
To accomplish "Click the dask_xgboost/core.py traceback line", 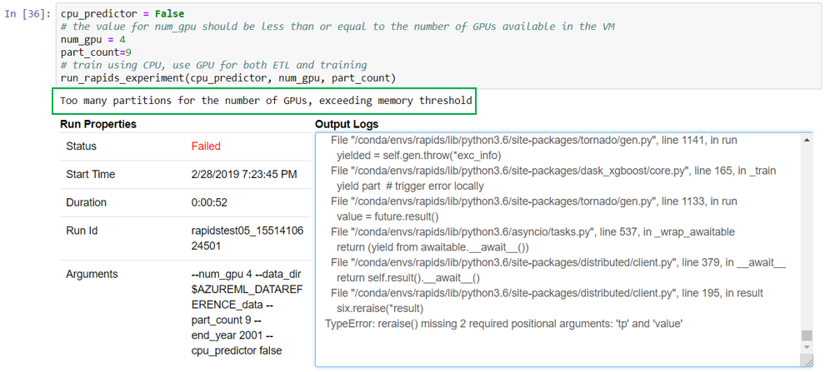I will pyautogui.click(x=553, y=171).
